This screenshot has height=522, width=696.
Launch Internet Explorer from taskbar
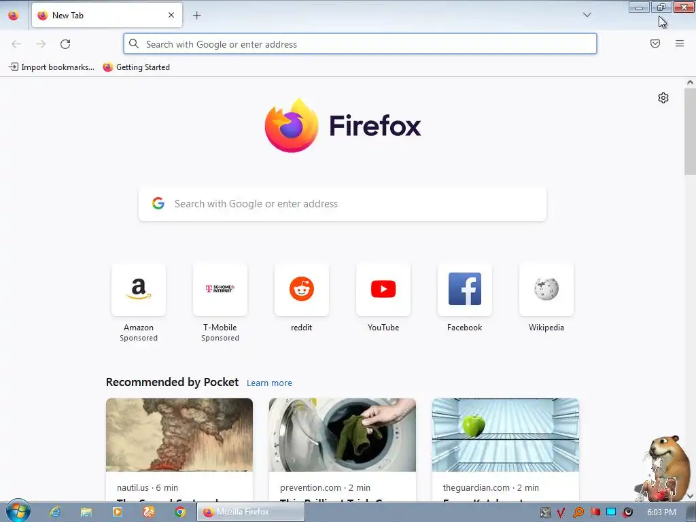(55, 512)
